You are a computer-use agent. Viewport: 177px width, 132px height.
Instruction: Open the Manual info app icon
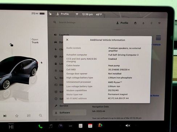(81, 126)
